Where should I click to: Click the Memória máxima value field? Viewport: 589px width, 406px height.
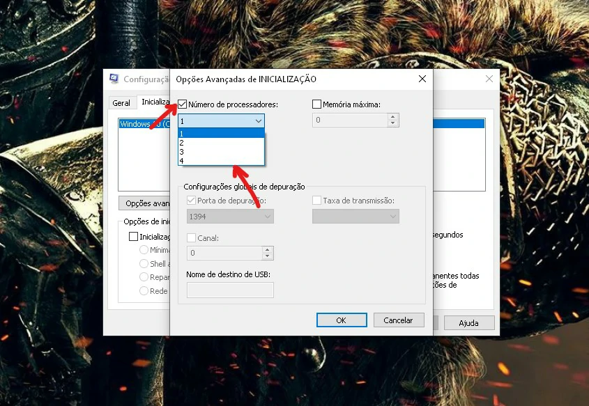pyautogui.click(x=350, y=120)
